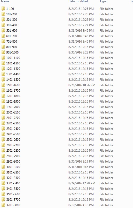Screen dimensions: 133x208
Task: Select the folder named 3001-3100
Action: (13, 167)
